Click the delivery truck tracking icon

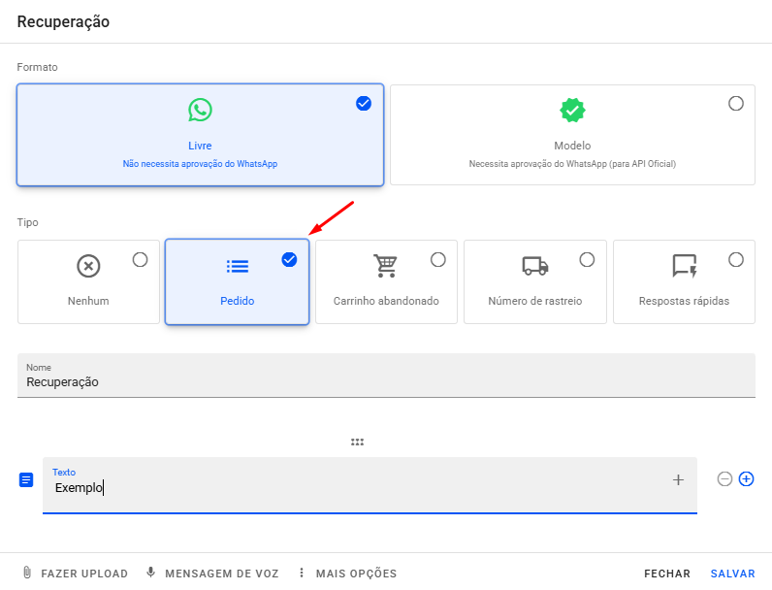tap(535, 266)
